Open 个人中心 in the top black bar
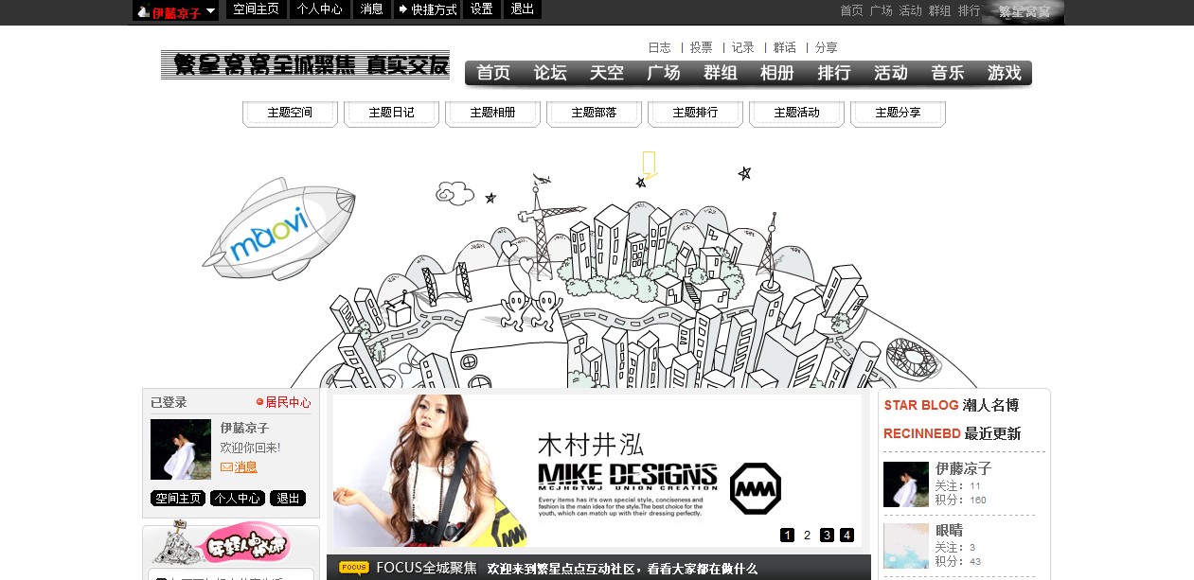The image size is (1194, 580). 319,9
